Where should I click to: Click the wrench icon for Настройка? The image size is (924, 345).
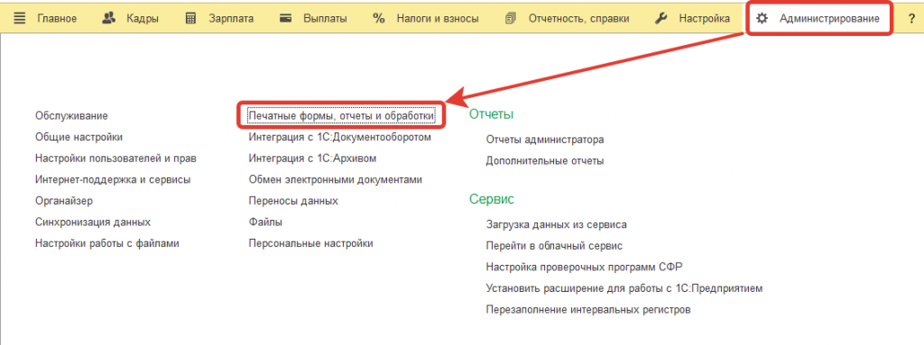point(661,18)
